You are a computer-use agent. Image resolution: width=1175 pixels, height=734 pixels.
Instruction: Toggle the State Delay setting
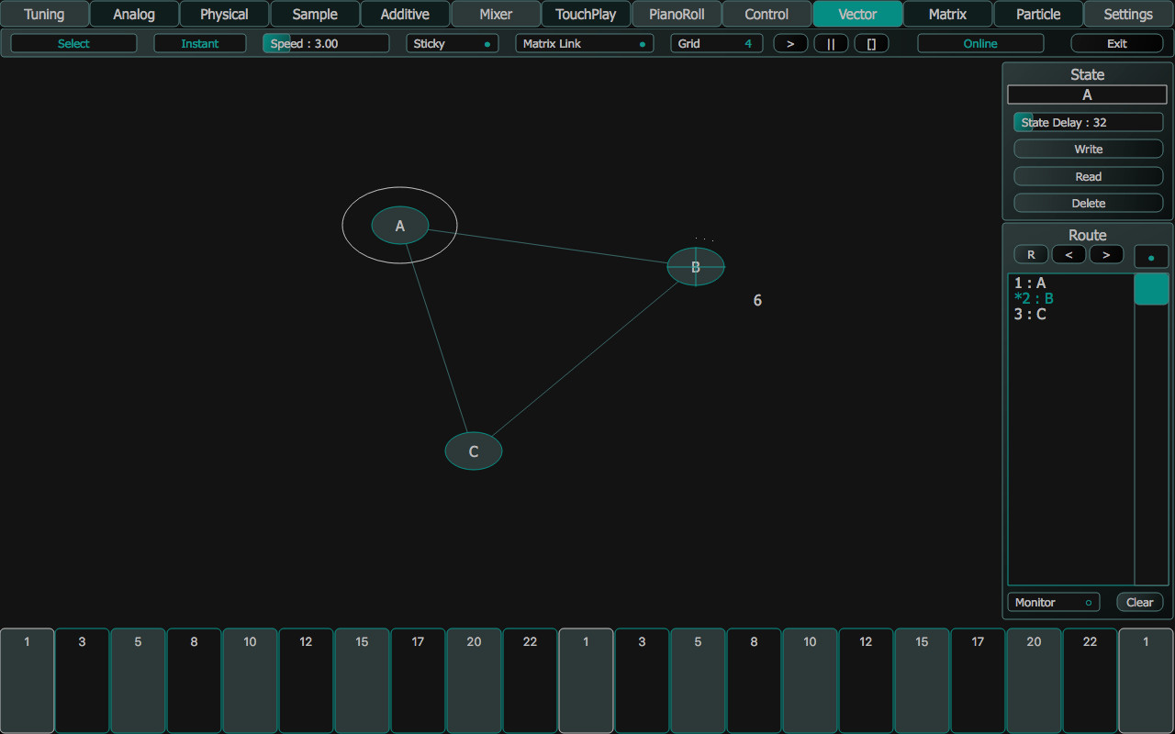pos(1088,121)
